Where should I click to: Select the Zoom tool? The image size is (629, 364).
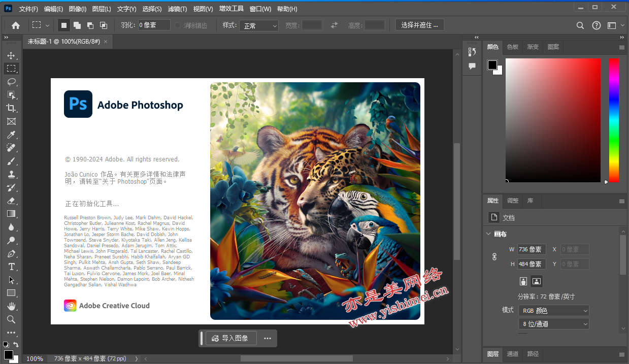tap(11, 319)
